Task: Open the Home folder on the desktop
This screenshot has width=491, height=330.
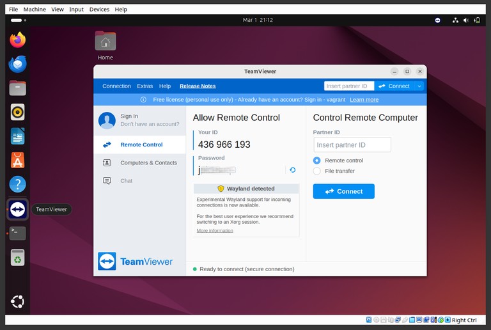Action: pos(105,45)
